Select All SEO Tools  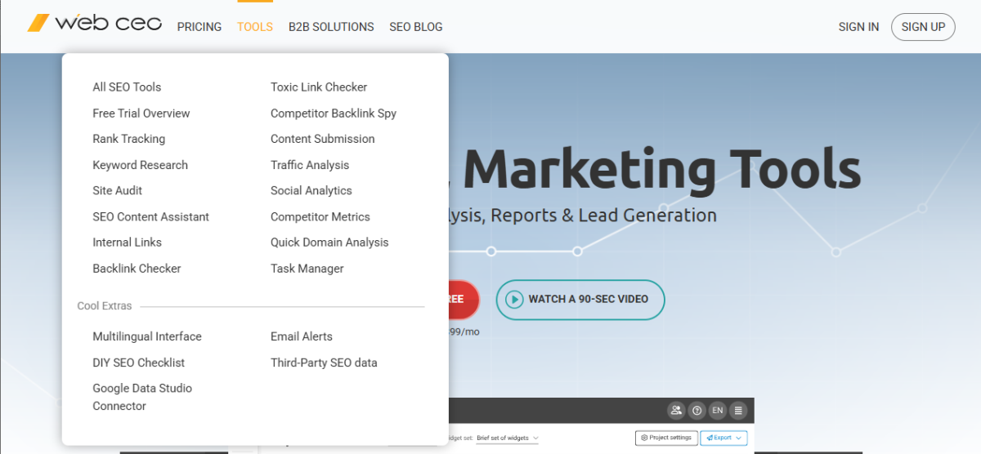(127, 87)
